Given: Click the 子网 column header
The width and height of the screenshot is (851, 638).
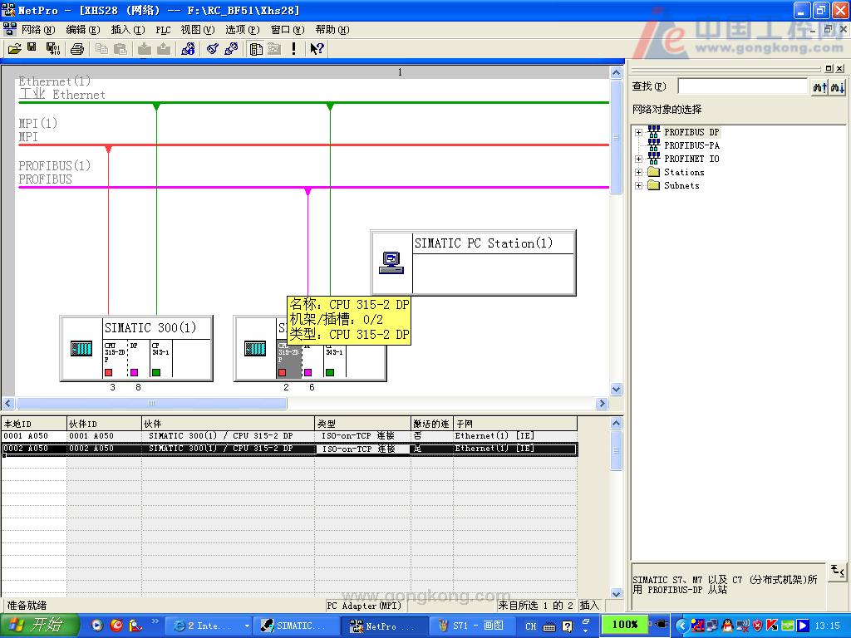Looking at the screenshot, I should pos(515,424).
